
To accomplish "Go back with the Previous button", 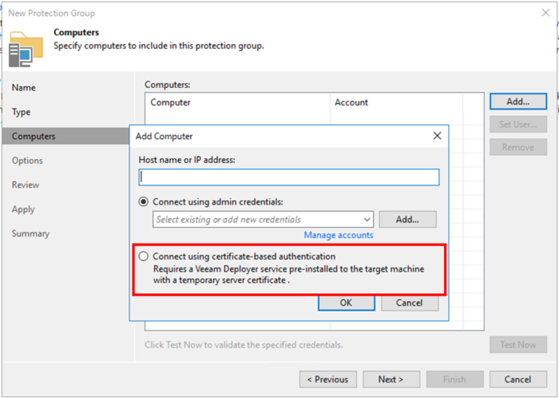I will [327, 379].
